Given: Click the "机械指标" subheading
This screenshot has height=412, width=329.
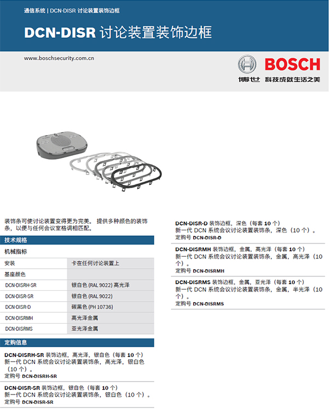Looking at the screenshot, I should click(x=16, y=251).
